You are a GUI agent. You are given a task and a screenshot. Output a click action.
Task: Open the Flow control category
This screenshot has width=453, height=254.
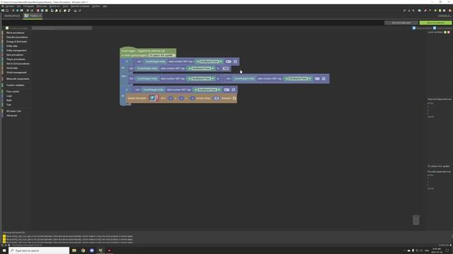click(13, 92)
